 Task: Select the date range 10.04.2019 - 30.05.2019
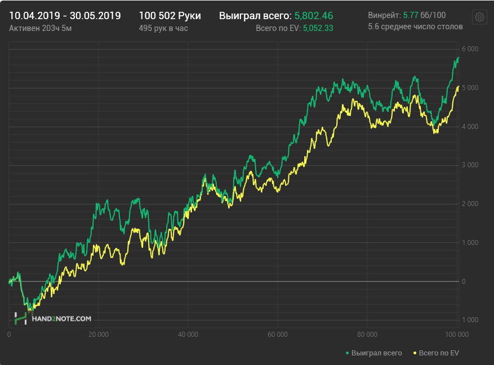[65, 16]
